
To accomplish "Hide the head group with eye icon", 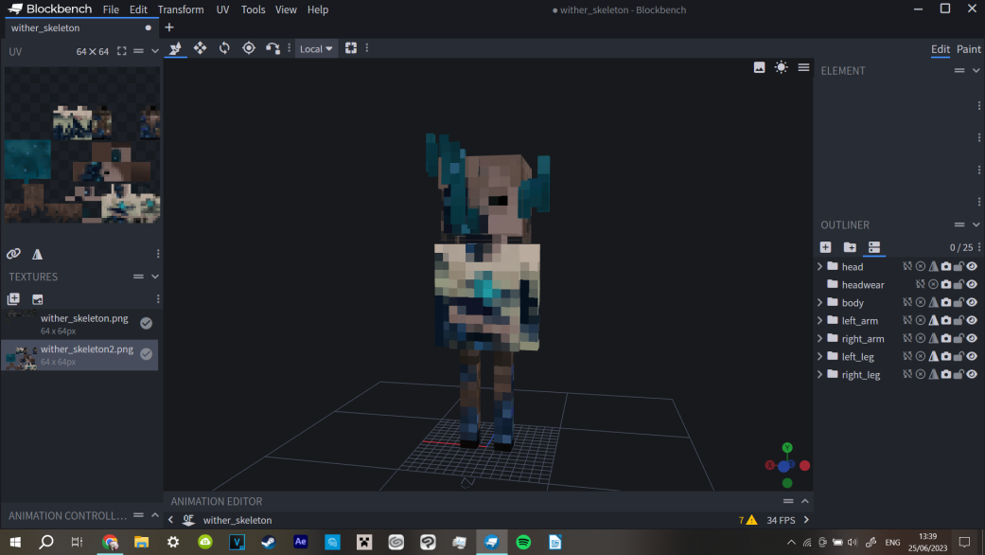I will (972, 266).
